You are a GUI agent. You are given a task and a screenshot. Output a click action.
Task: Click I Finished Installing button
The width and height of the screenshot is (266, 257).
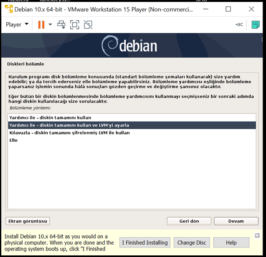pyautogui.click(x=145, y=242)
